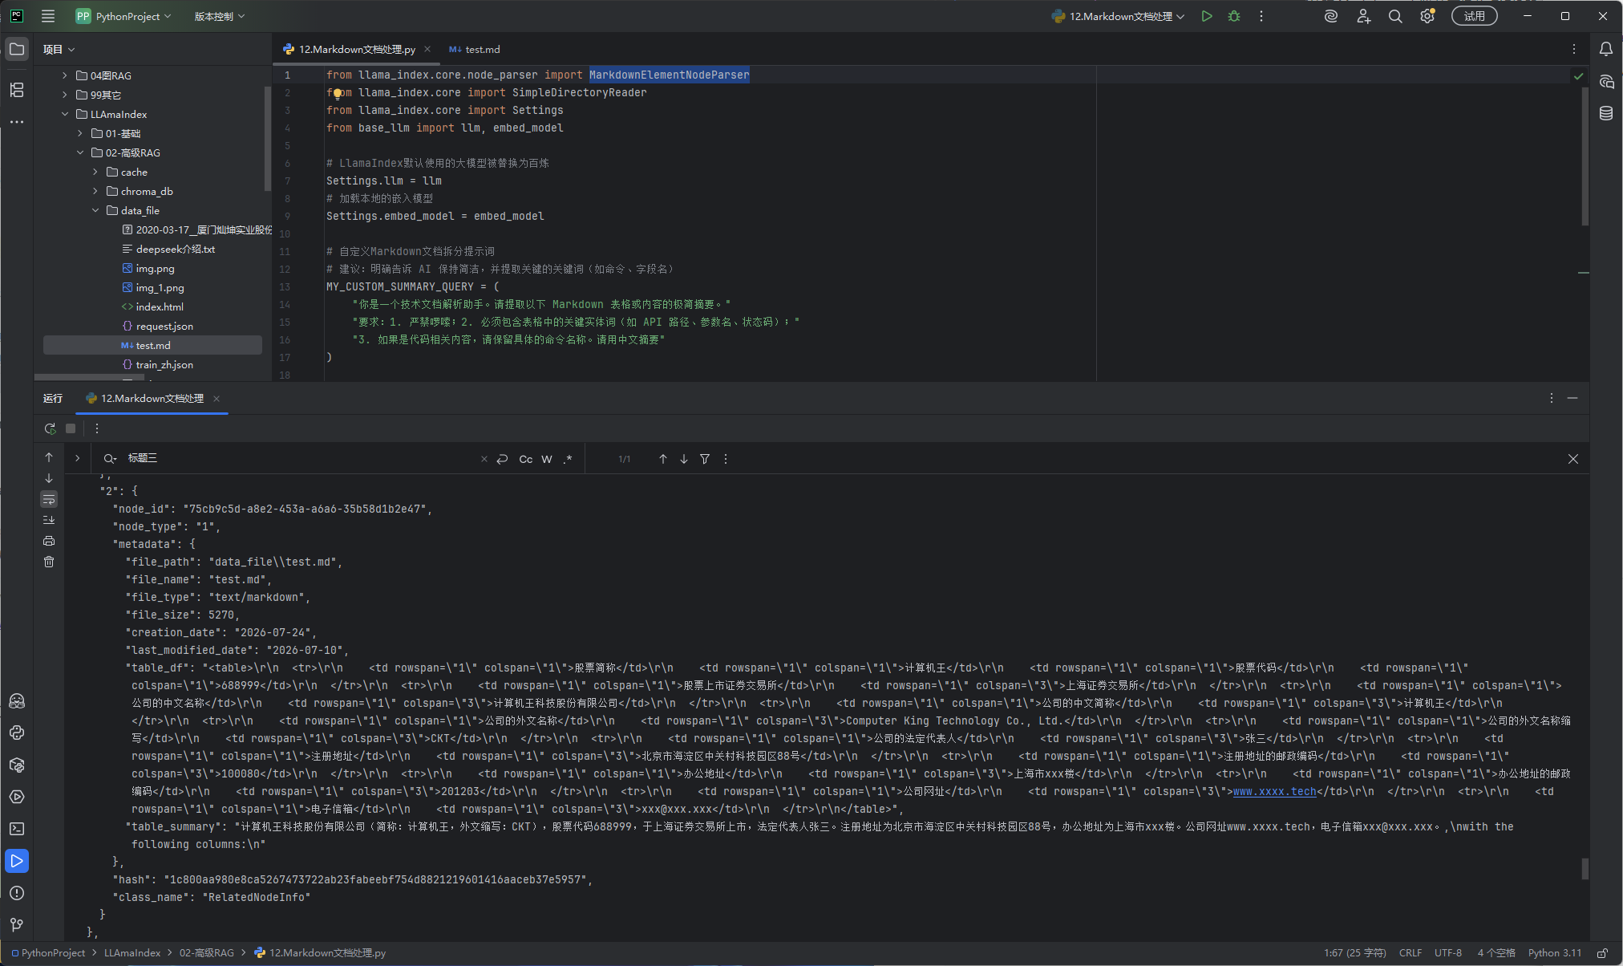Rerun the program in Run panel

click(x=50, y=428)
